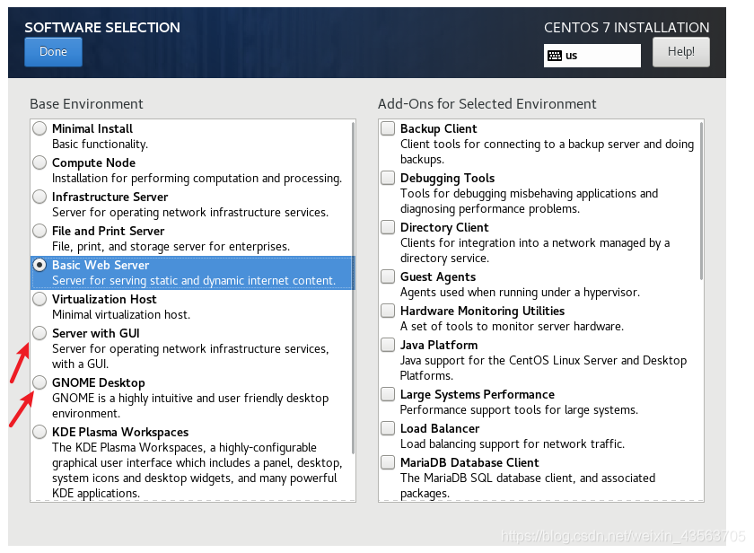
Task: Tick the Load Balancer checkbox
Action: 388,428
